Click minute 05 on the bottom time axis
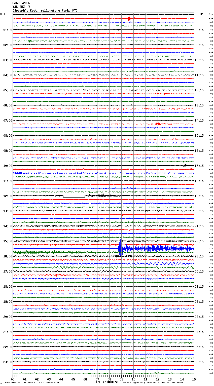Image resolution: width=214 pixels, height=386 pixels. [x=73, y=379]
